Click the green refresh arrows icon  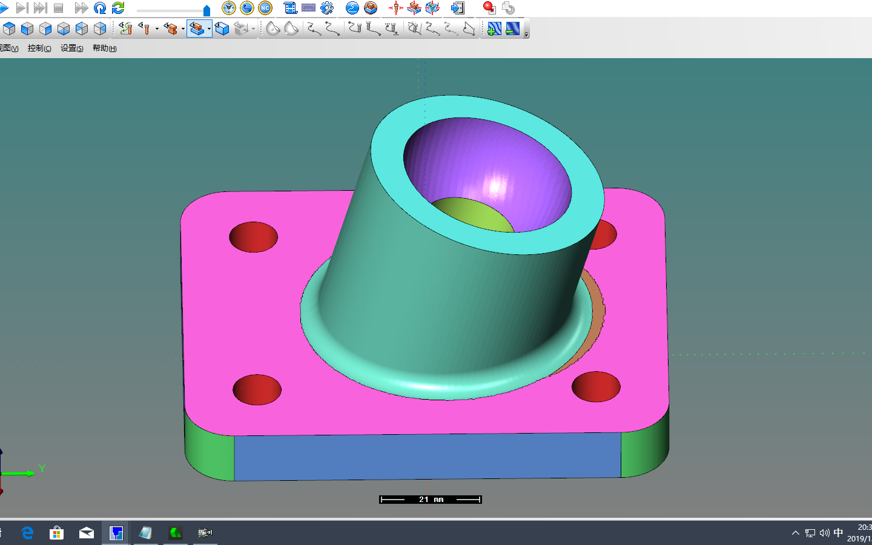coord(119,8)
